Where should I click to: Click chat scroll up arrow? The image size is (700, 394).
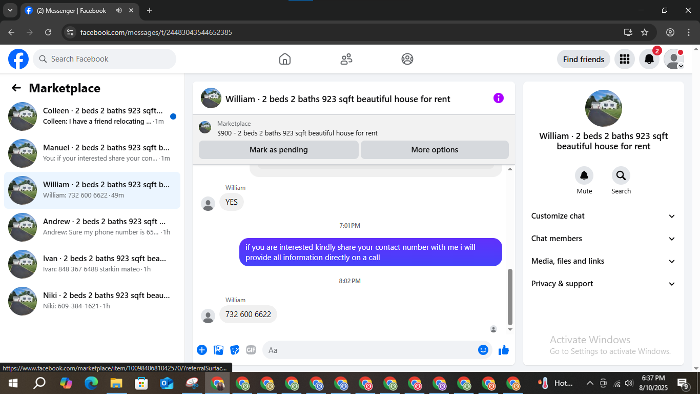point(510,169)
